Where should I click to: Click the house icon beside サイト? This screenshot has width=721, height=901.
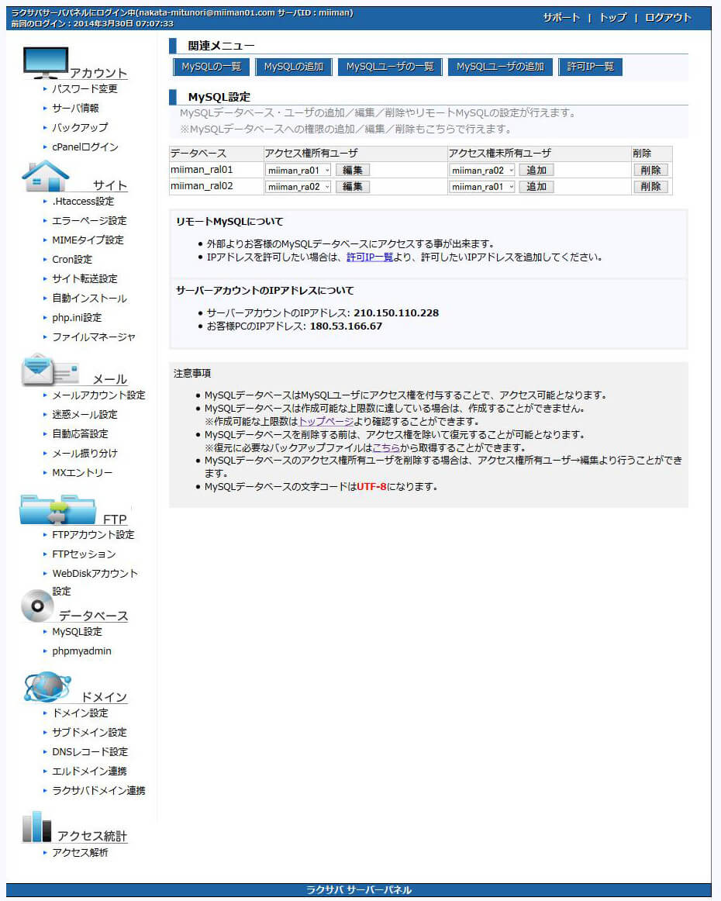coord(46,176)
